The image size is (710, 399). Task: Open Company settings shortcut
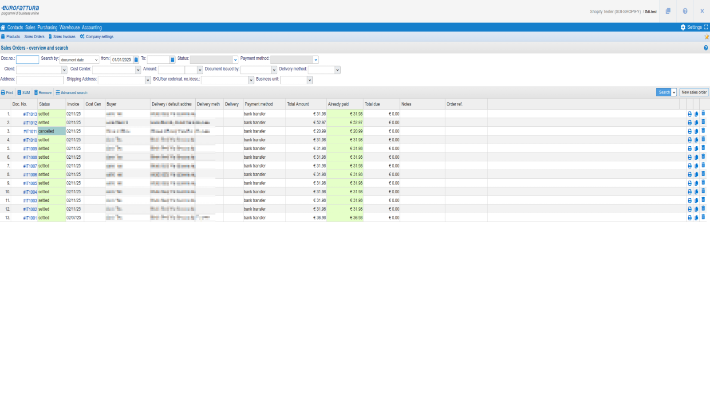coord(97,37)
